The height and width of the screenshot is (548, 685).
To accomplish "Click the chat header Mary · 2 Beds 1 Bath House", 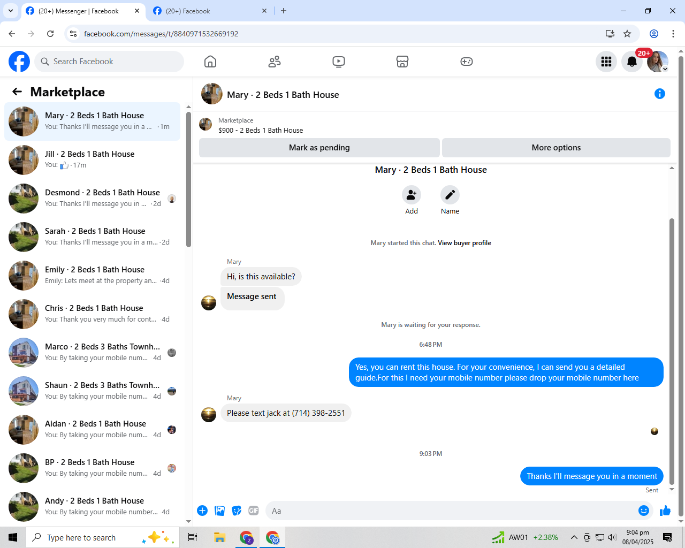I will 283,95.
